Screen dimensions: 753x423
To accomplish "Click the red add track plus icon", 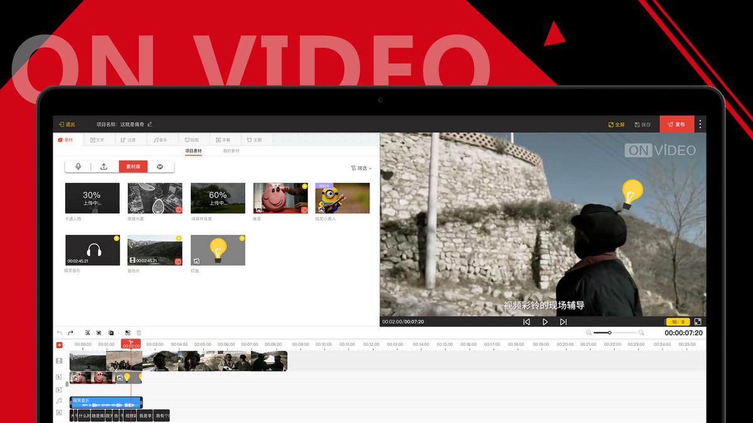I will coord(60,345).
